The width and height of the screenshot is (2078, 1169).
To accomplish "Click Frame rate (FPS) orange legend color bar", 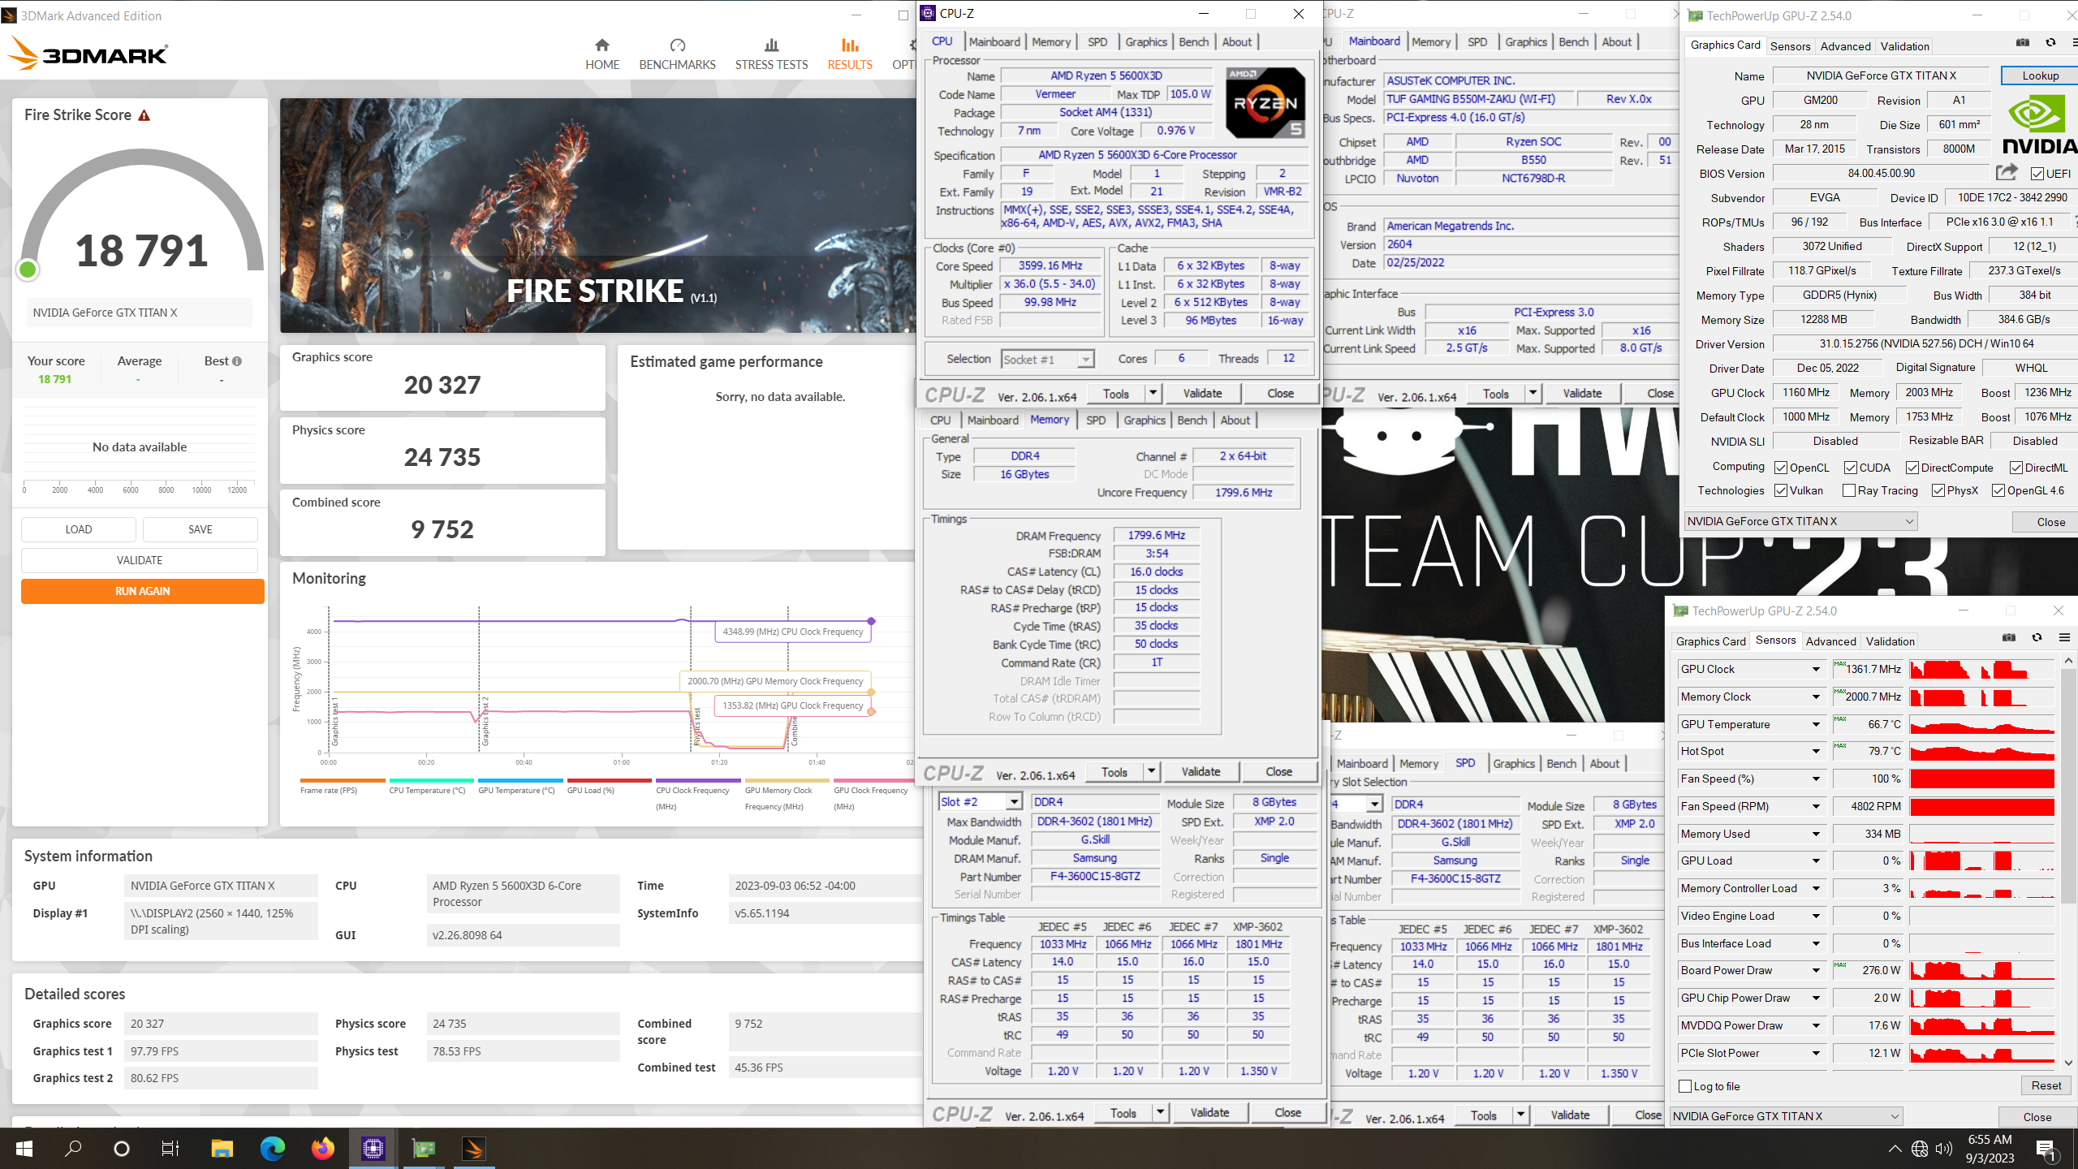I will [341, 781].
